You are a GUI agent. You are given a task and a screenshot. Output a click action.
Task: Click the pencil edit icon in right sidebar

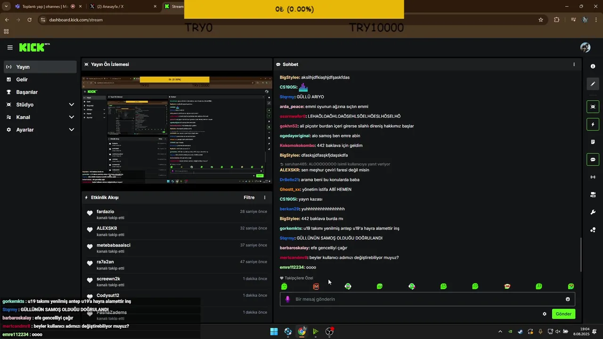[593, 84]
